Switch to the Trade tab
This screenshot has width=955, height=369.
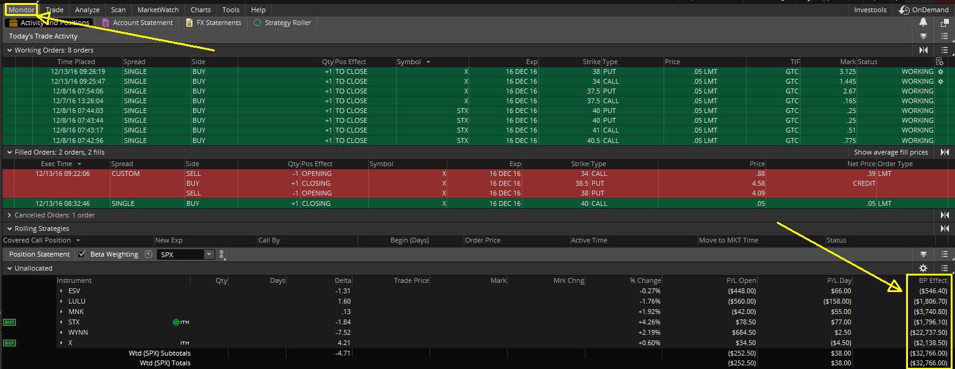coord(54,10)
